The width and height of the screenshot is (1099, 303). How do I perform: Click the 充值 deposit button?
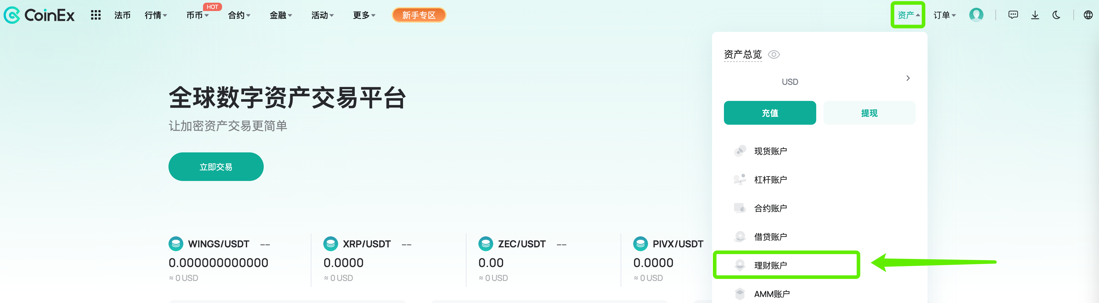(x=770, y=113)
